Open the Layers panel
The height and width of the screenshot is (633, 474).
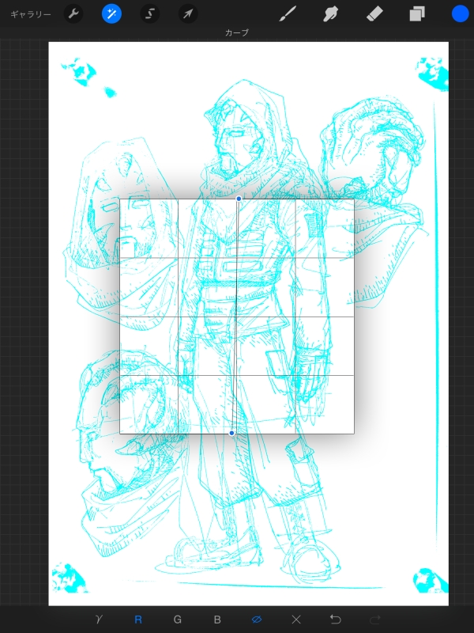tap(416, 14)
